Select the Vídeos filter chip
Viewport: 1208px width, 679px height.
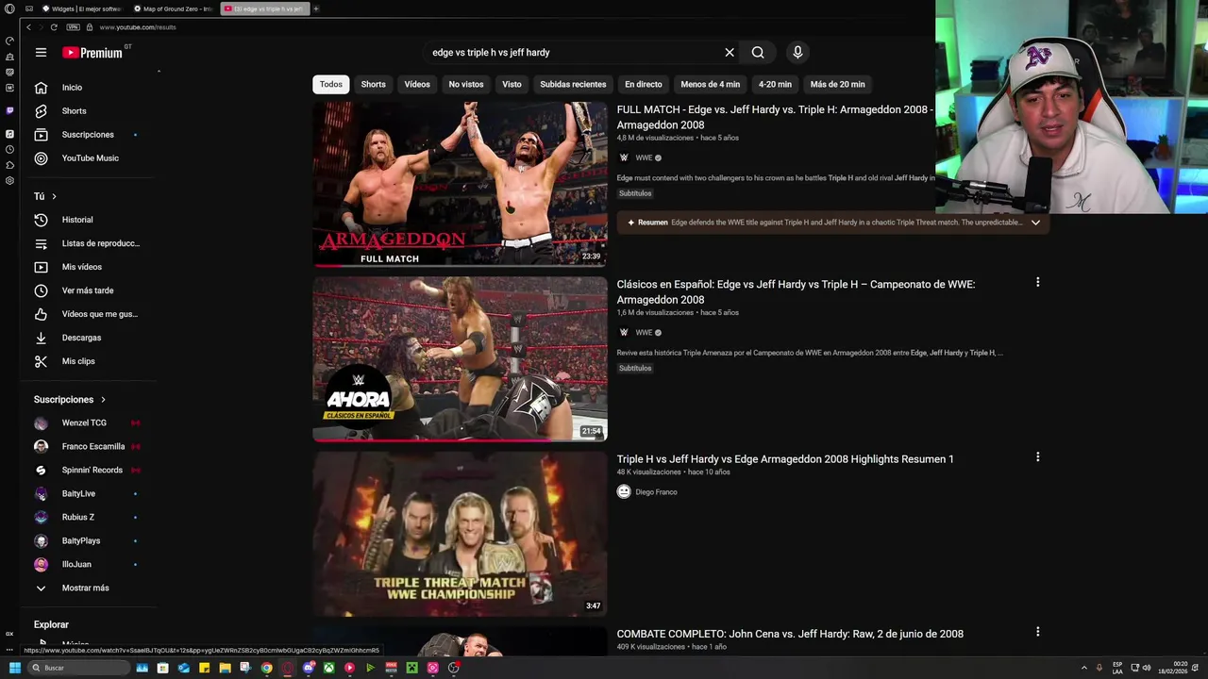pos(417,84)
